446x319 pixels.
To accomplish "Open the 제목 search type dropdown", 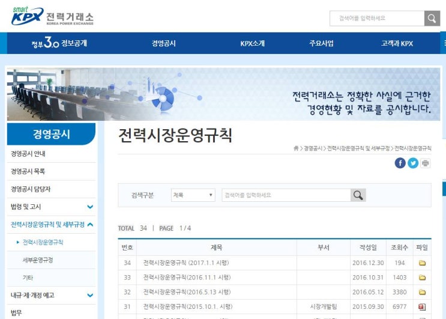I will coord(193,195).
